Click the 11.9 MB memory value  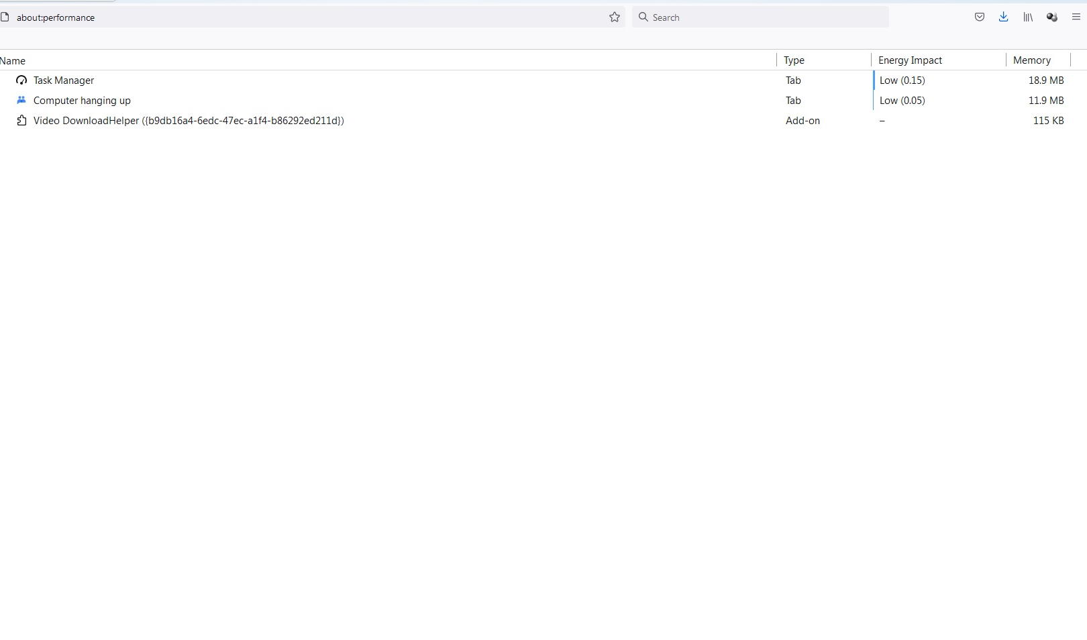click(x=1045, y=101)
